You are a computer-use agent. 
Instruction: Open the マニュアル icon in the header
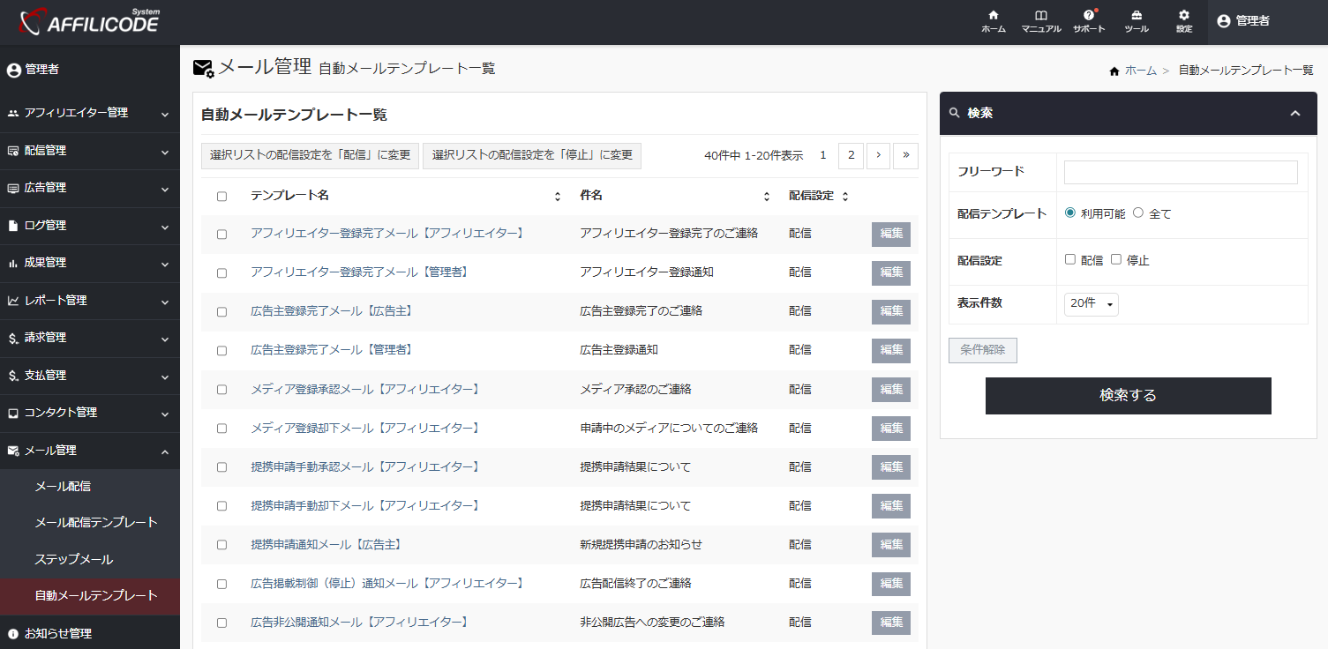click(x=1041, y=21)
